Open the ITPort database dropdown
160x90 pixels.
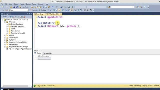tap(27, 10)
